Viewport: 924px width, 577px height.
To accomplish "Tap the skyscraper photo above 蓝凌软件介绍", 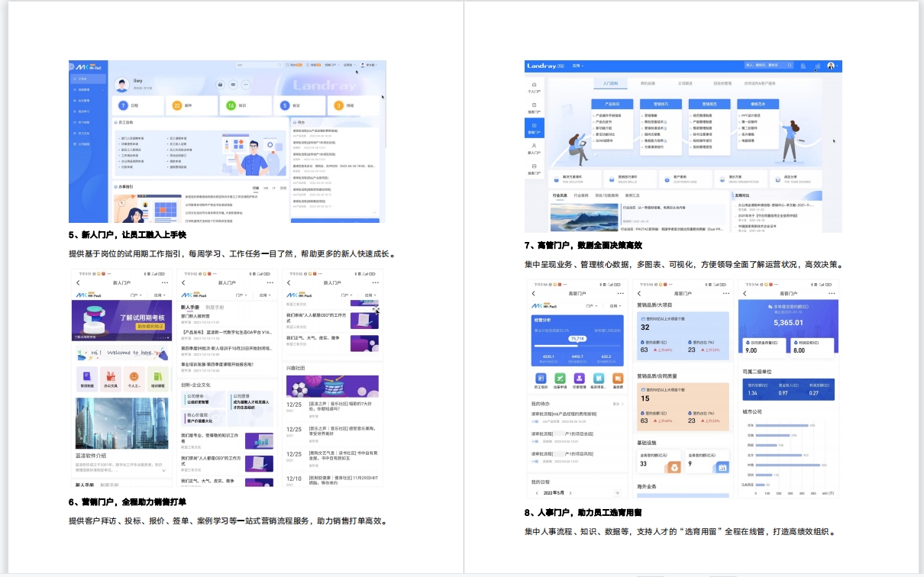I will [x=121, y=423].
